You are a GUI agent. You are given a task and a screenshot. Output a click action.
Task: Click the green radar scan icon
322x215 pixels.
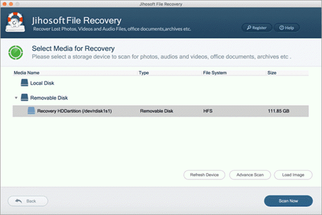[16, 53]
